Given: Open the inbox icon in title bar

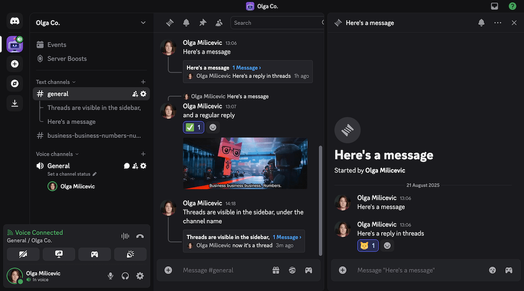Looking at the screenshot, I should coord(494,6).
